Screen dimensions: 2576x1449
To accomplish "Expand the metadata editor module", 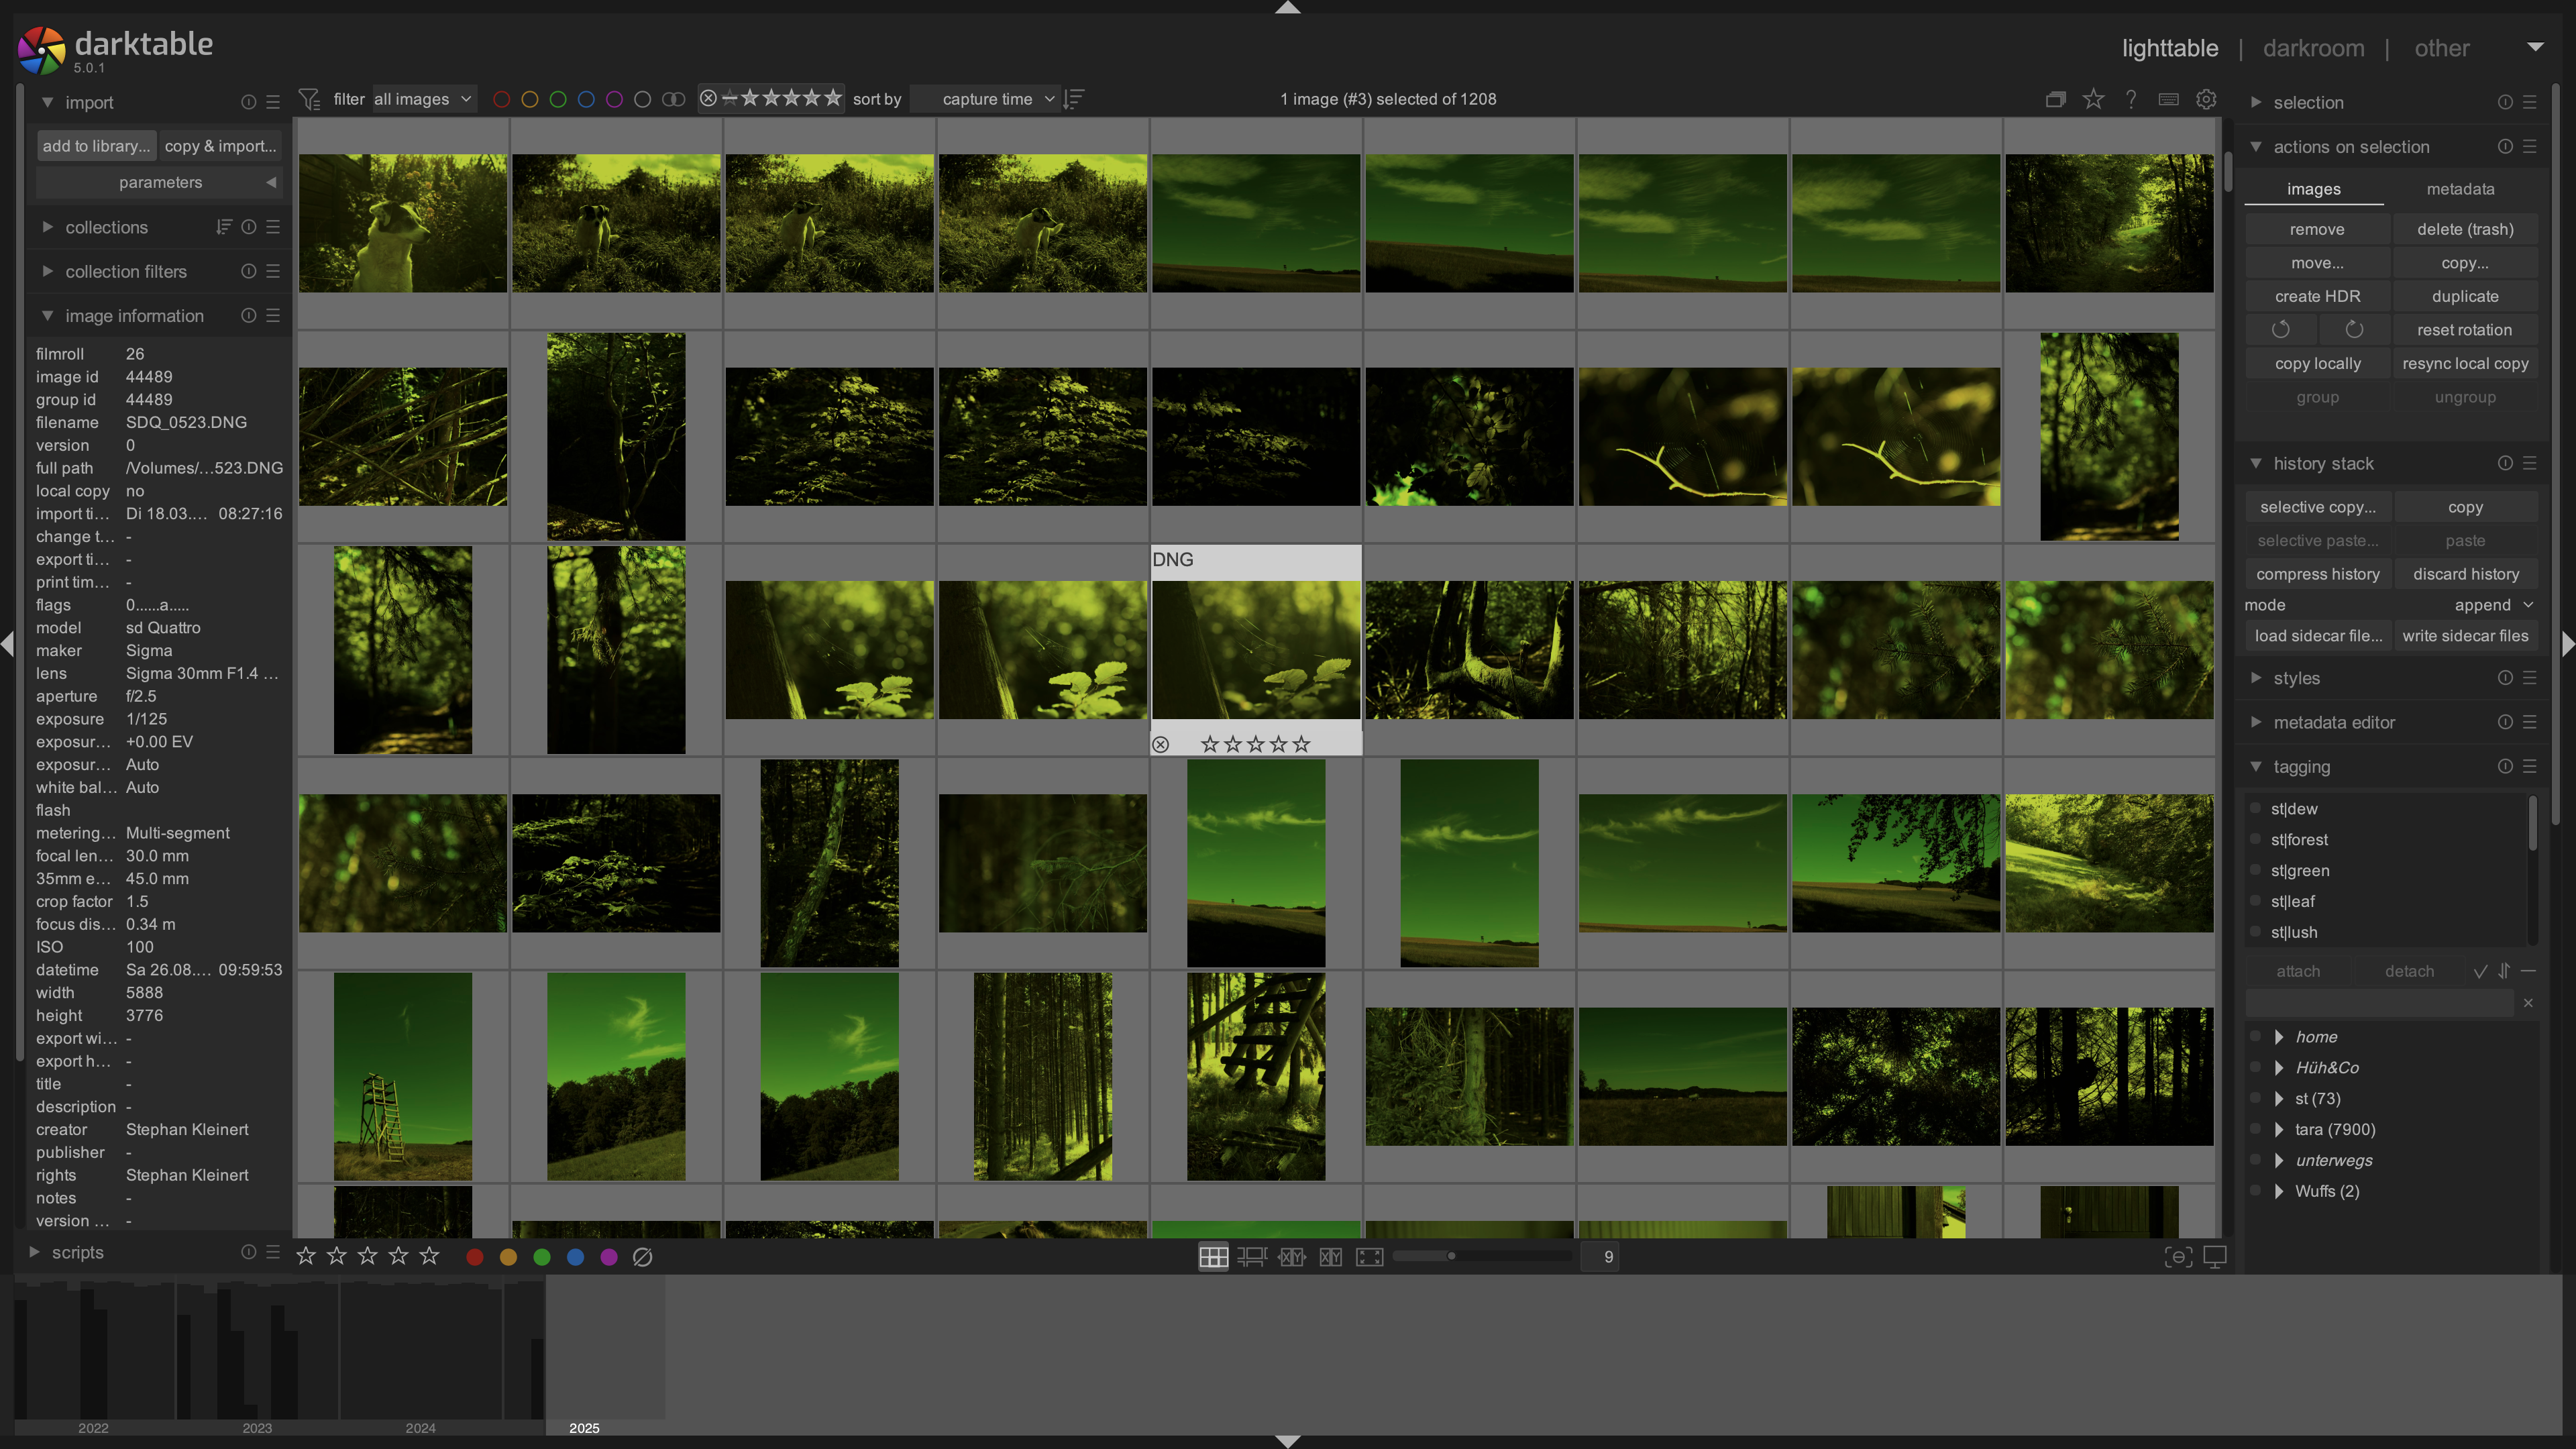I will tap(2256, 722).
